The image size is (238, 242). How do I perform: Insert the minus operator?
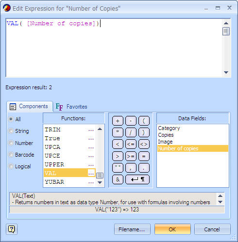pos(131,121)
